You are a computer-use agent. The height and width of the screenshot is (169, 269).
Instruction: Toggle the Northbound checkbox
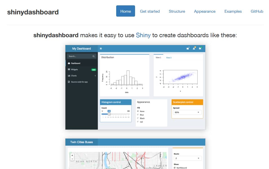[x=175, y=168]
